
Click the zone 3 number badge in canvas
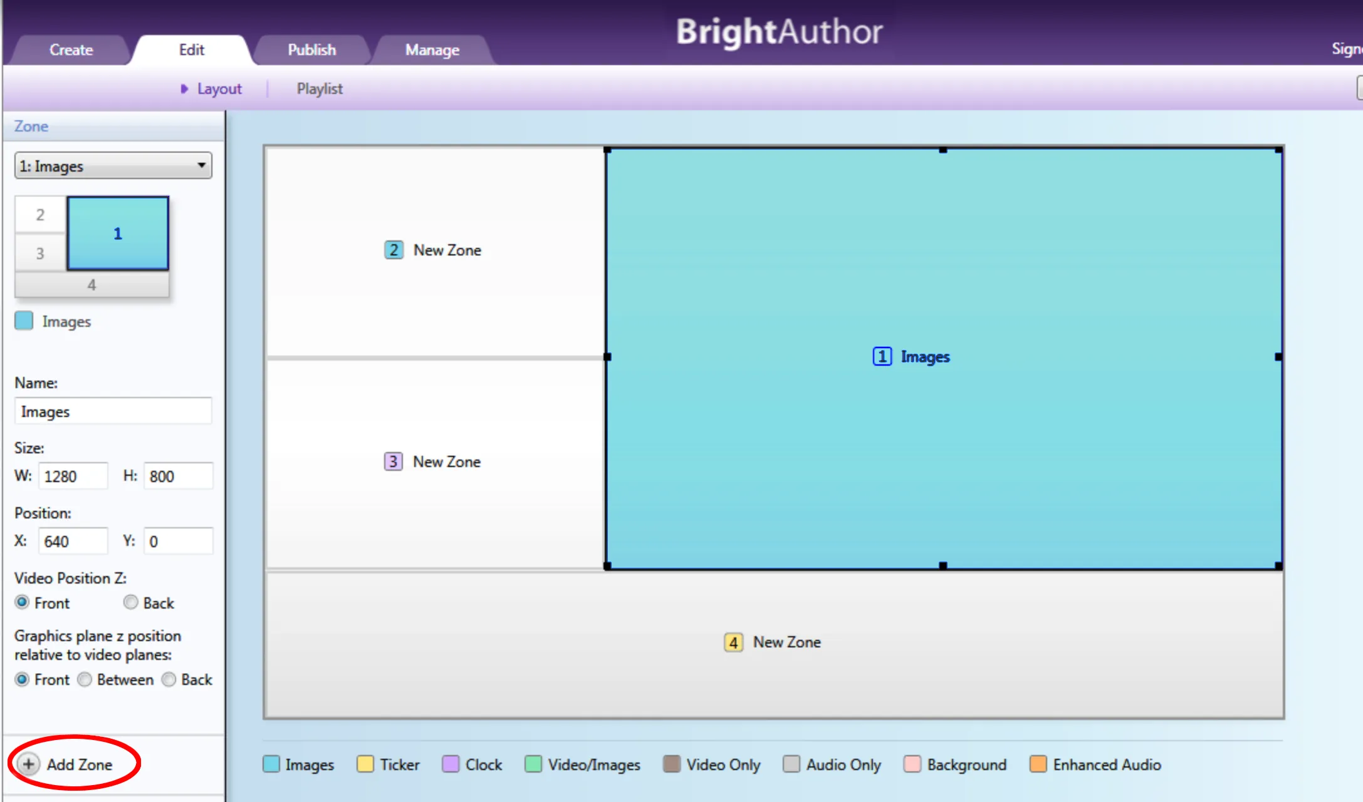click(x=393, y=461)
